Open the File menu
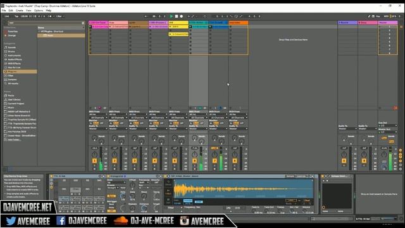 [4, 11]
